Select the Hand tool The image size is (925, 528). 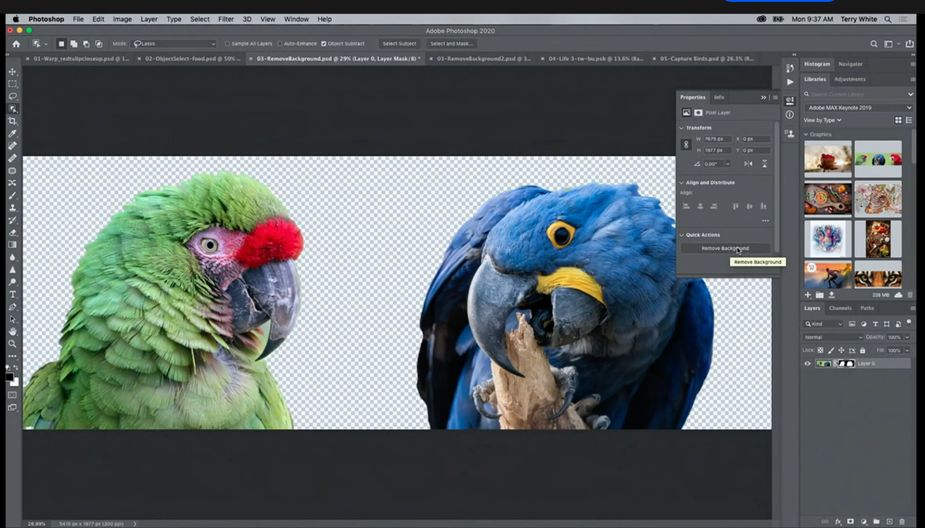12,331
